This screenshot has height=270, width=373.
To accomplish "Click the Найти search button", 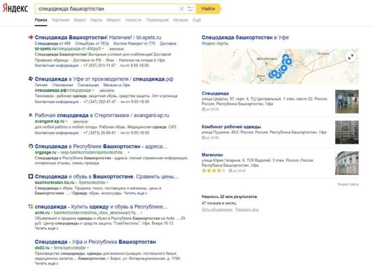I will coord(208,9).
